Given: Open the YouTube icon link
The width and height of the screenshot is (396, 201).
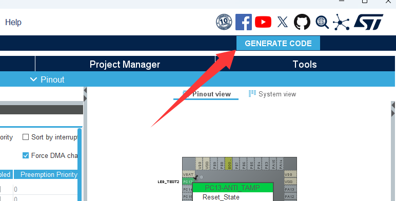Looking at the screenshot, I should (x=263, y=22).
